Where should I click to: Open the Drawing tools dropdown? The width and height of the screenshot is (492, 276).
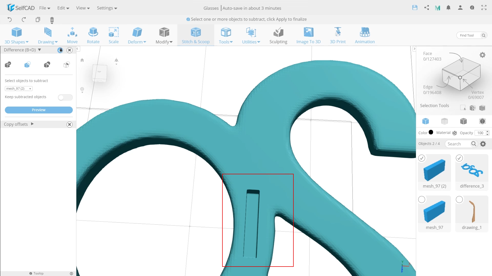48,36
